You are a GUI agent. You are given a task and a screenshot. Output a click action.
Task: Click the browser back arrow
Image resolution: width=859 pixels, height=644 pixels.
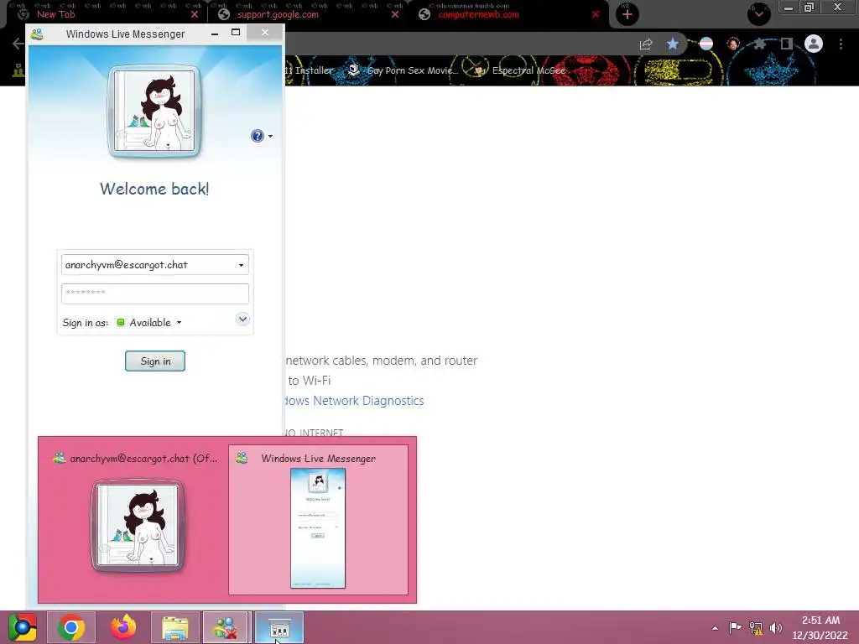(18, 44)
